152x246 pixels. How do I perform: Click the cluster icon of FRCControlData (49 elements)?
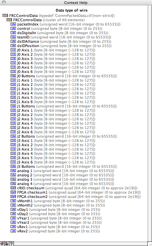pyautogui.click(x=9, y=20)
